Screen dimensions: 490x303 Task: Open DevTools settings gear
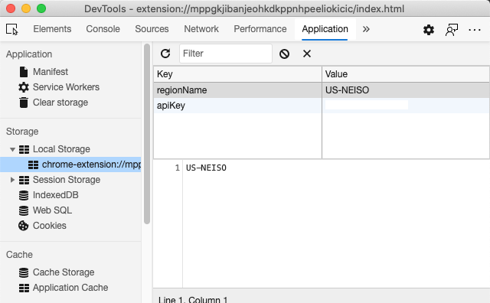pos(429,30)
